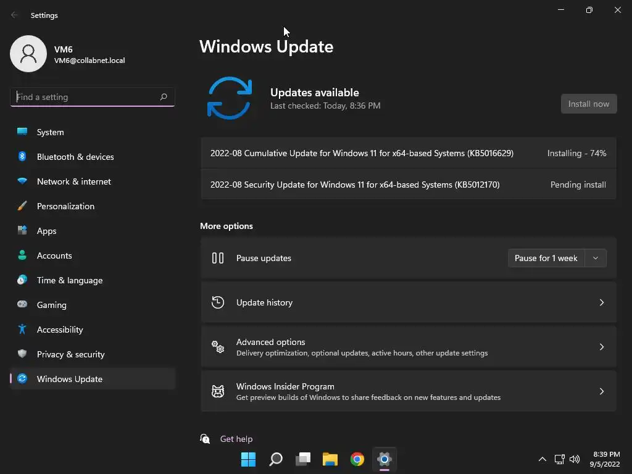Expand the Pause for 1 week dropdown arrow
The image size is (632, 474).
596,258
